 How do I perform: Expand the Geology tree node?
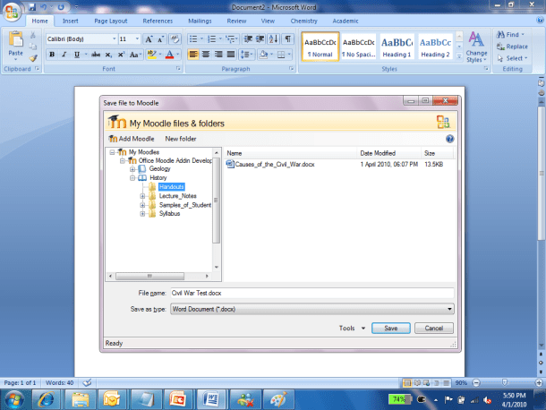tap(132, 169)
